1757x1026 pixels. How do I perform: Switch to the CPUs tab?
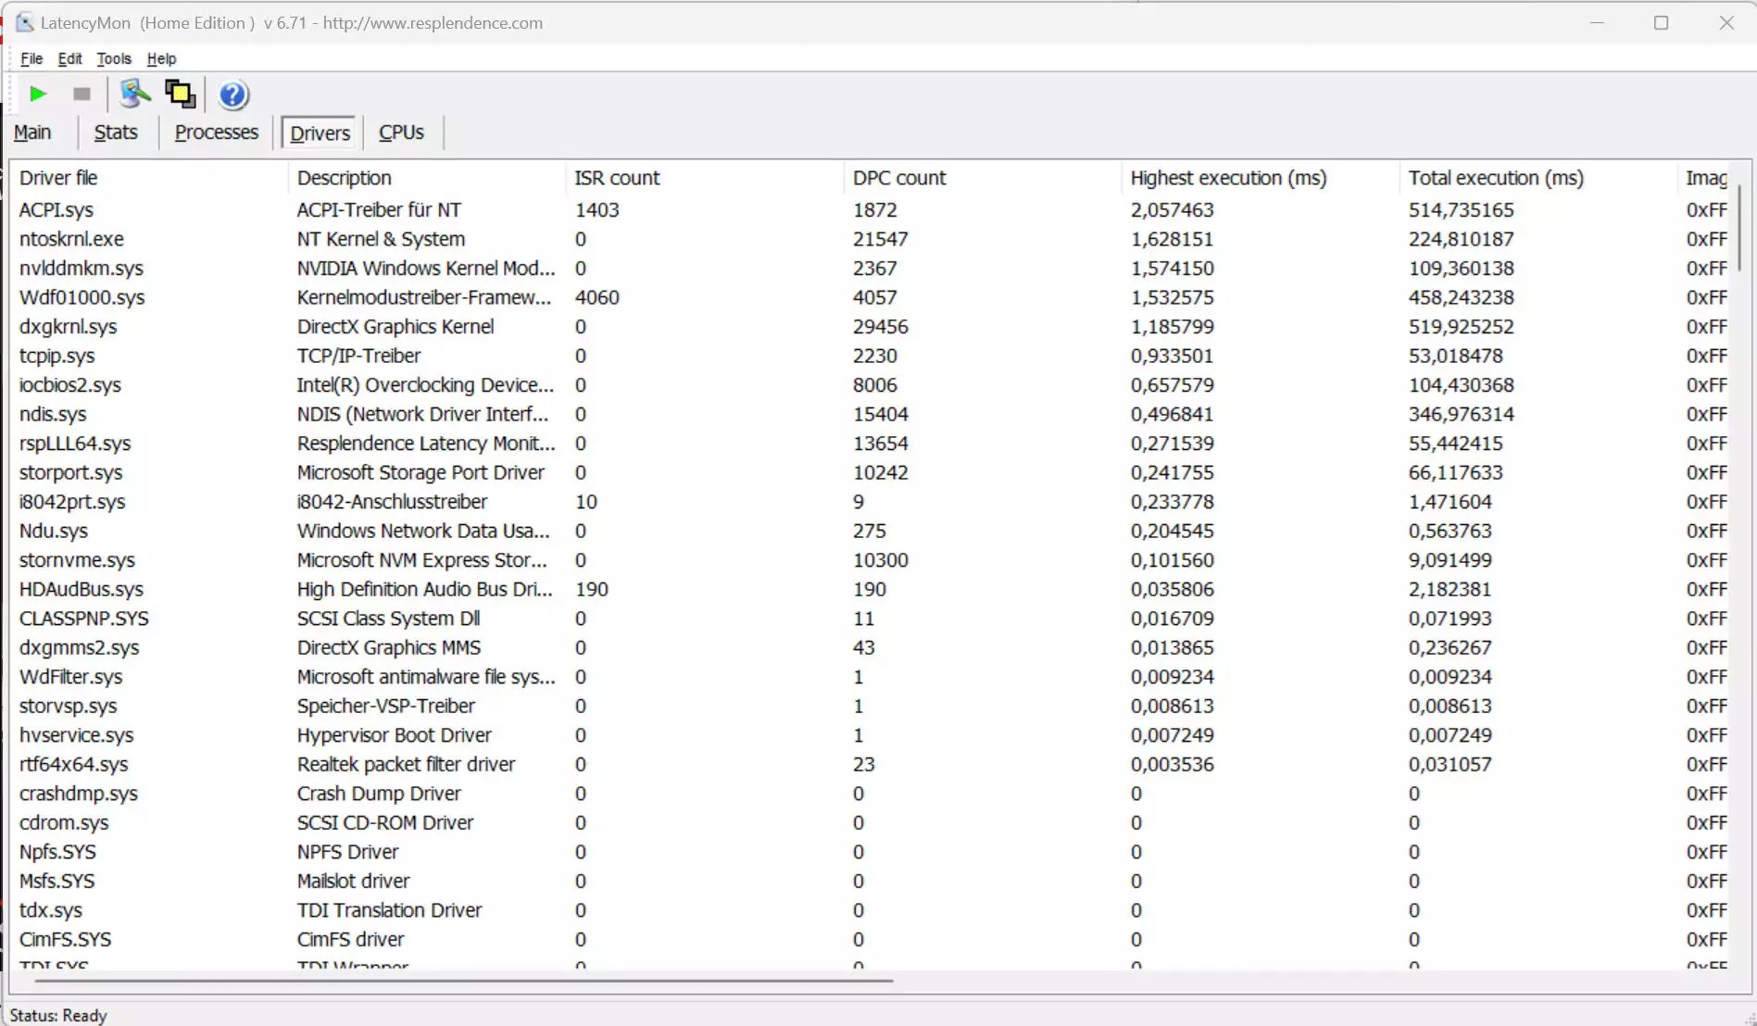pos(401,132)
